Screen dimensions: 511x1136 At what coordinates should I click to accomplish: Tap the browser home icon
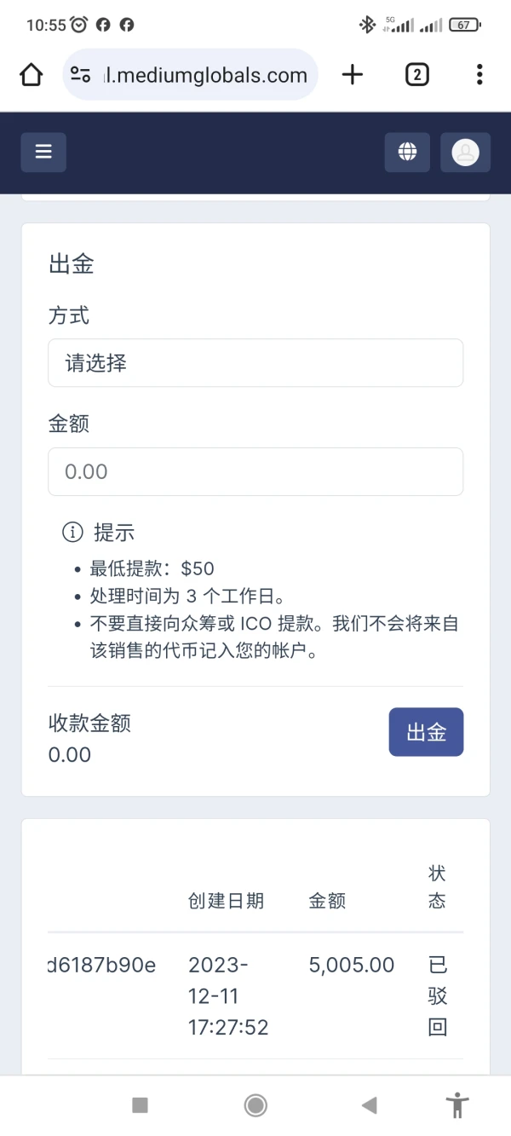click(31, 75)
